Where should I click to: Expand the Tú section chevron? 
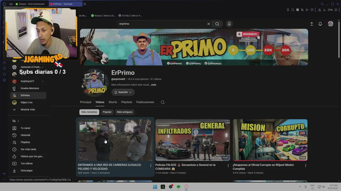pos(18,121)
